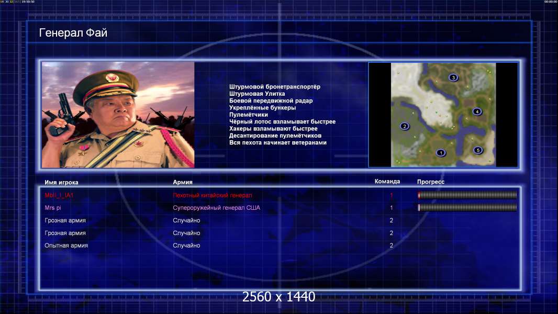Select the Mrs pi player name

[x=53, y=208]
